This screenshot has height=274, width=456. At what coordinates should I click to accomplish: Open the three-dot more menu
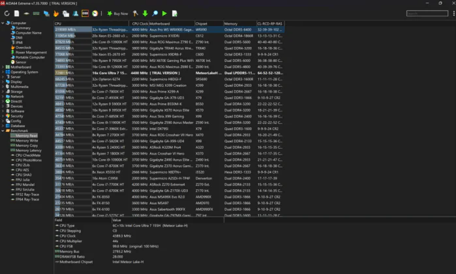tap(453, 14)
